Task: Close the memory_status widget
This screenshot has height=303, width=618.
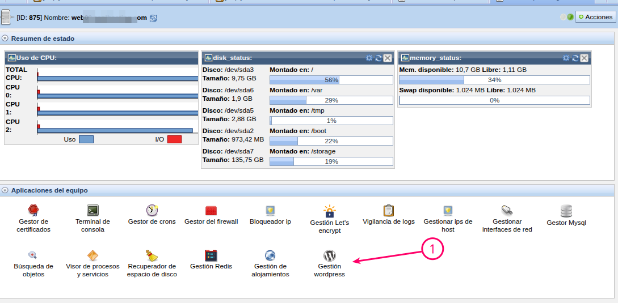Action: 585,58
